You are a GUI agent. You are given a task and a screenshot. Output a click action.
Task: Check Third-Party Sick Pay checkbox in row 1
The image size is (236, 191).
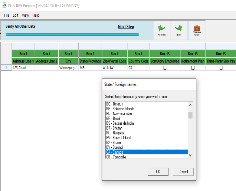221,68
